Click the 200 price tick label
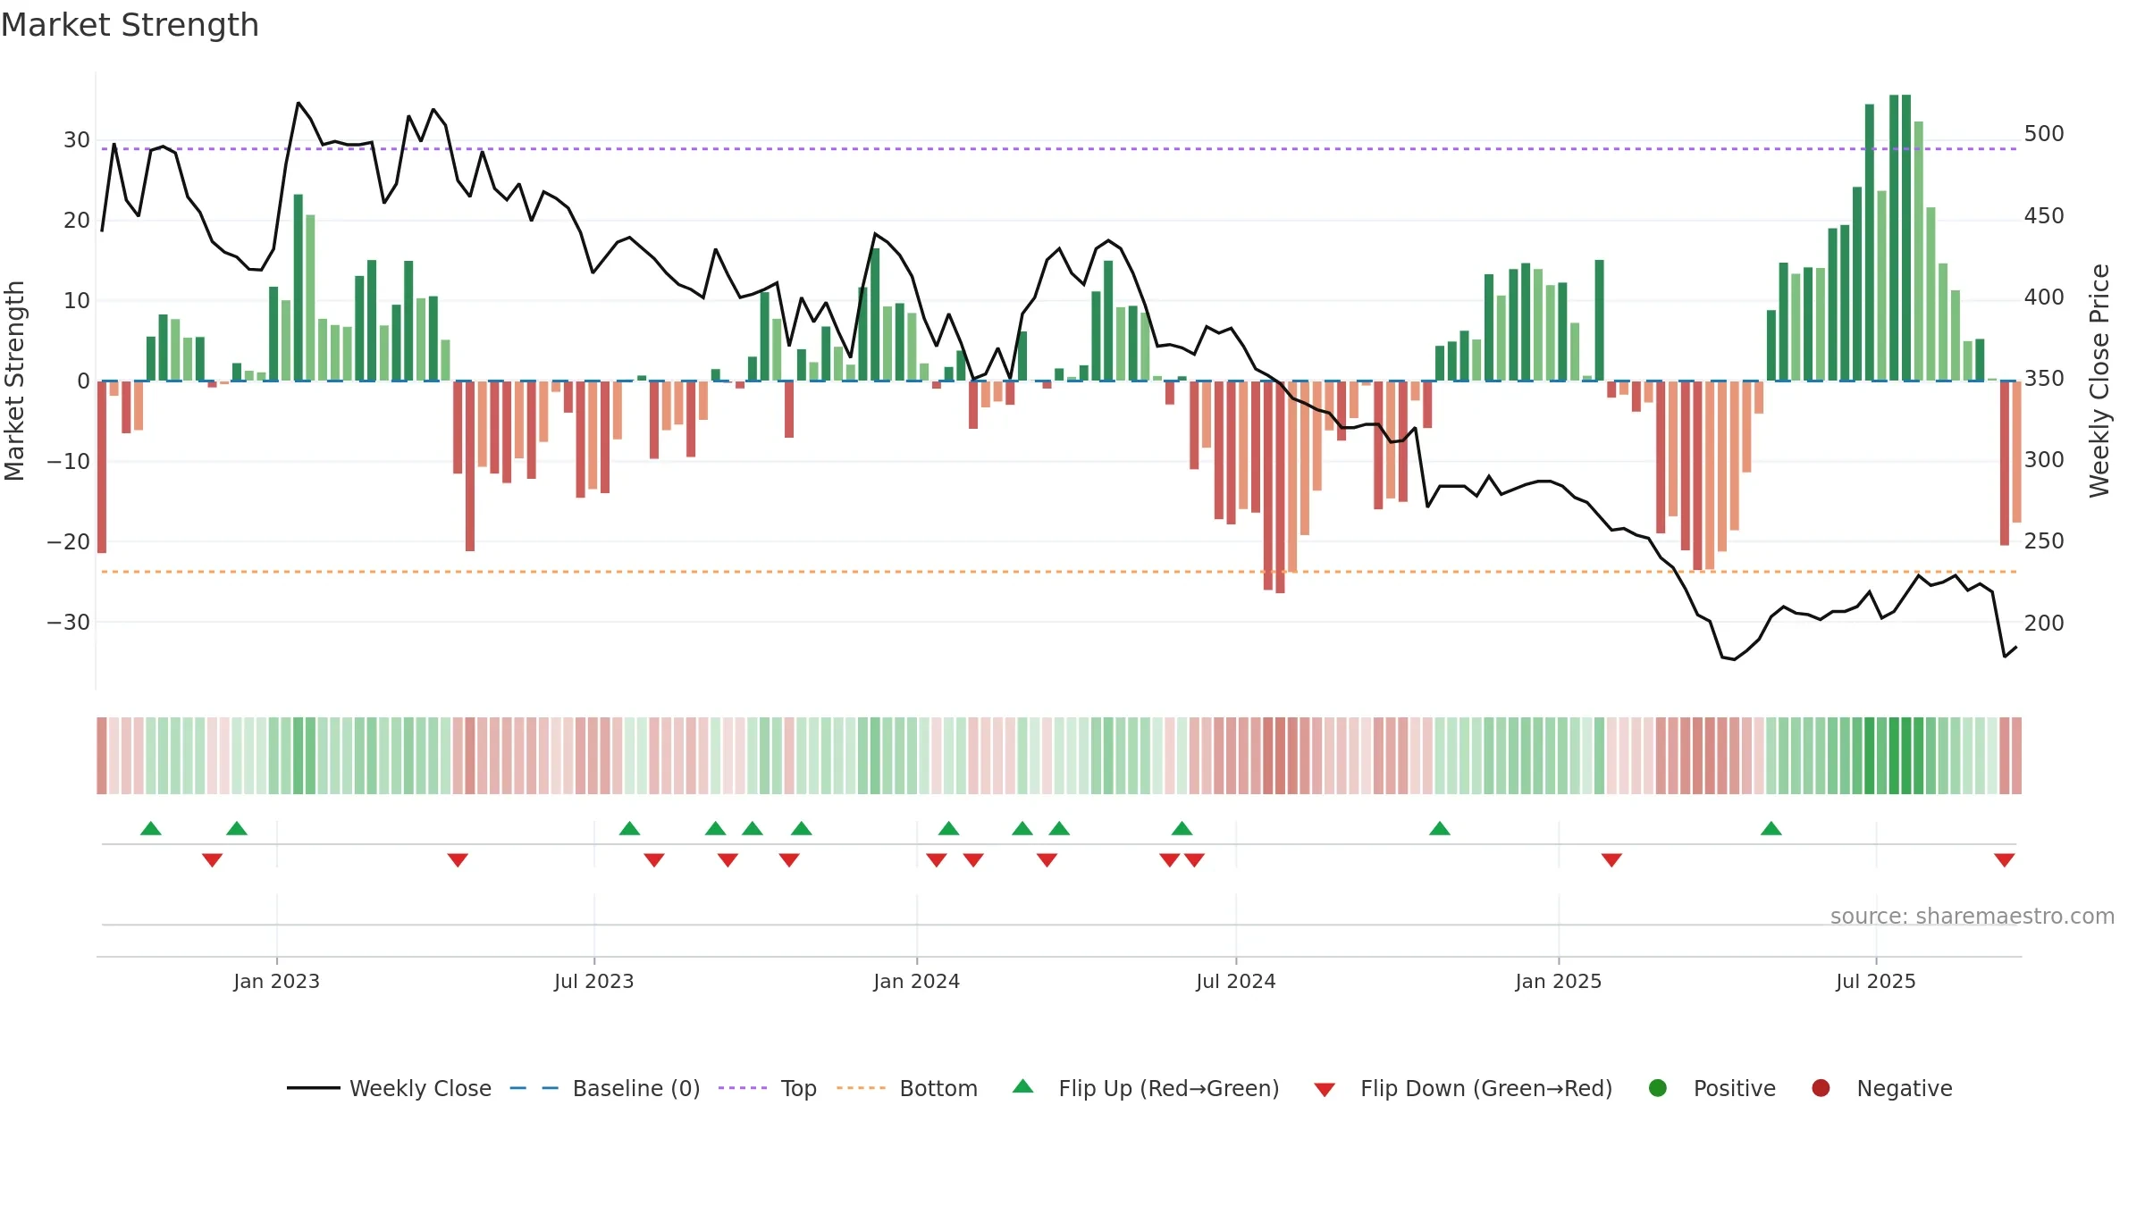The width and height of the screenshot is (2145, 1206). coord(2044,624)
